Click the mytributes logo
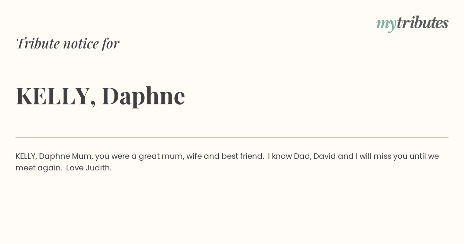Screen dimensions: 464x244 pyautogui.click(x=412, y=24)
